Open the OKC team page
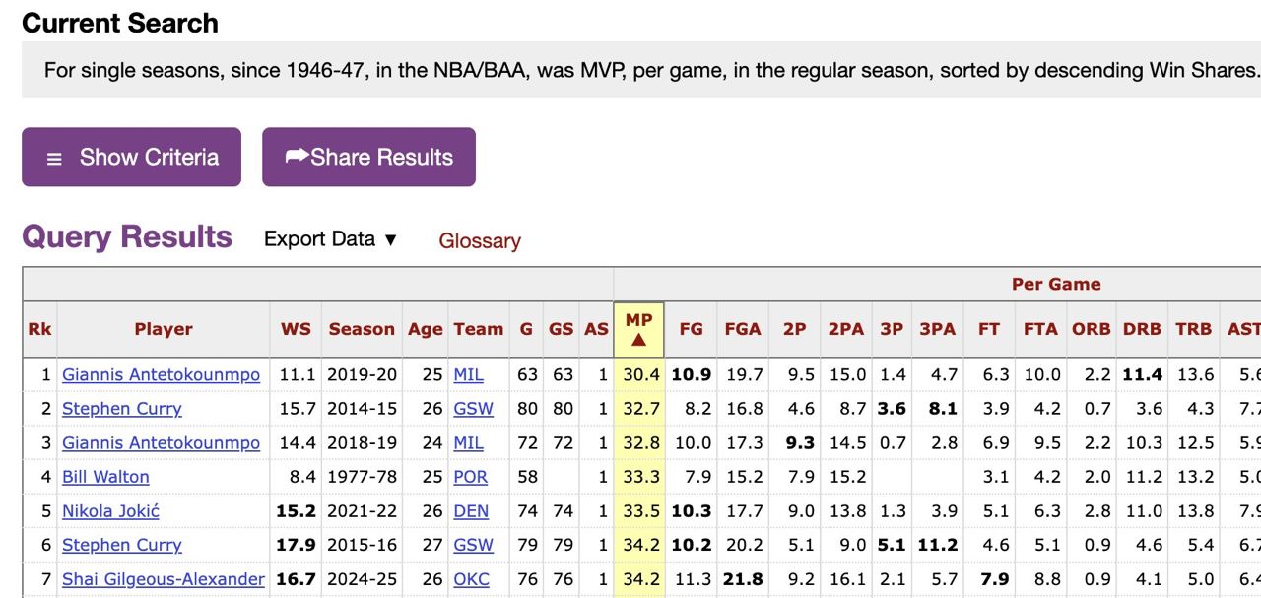 point(472,579)
